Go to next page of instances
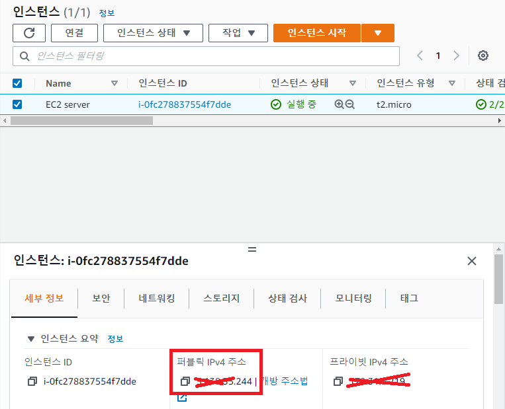Image resolution: width=505 pixels, height=409 pixels. [x=457, y=56]
